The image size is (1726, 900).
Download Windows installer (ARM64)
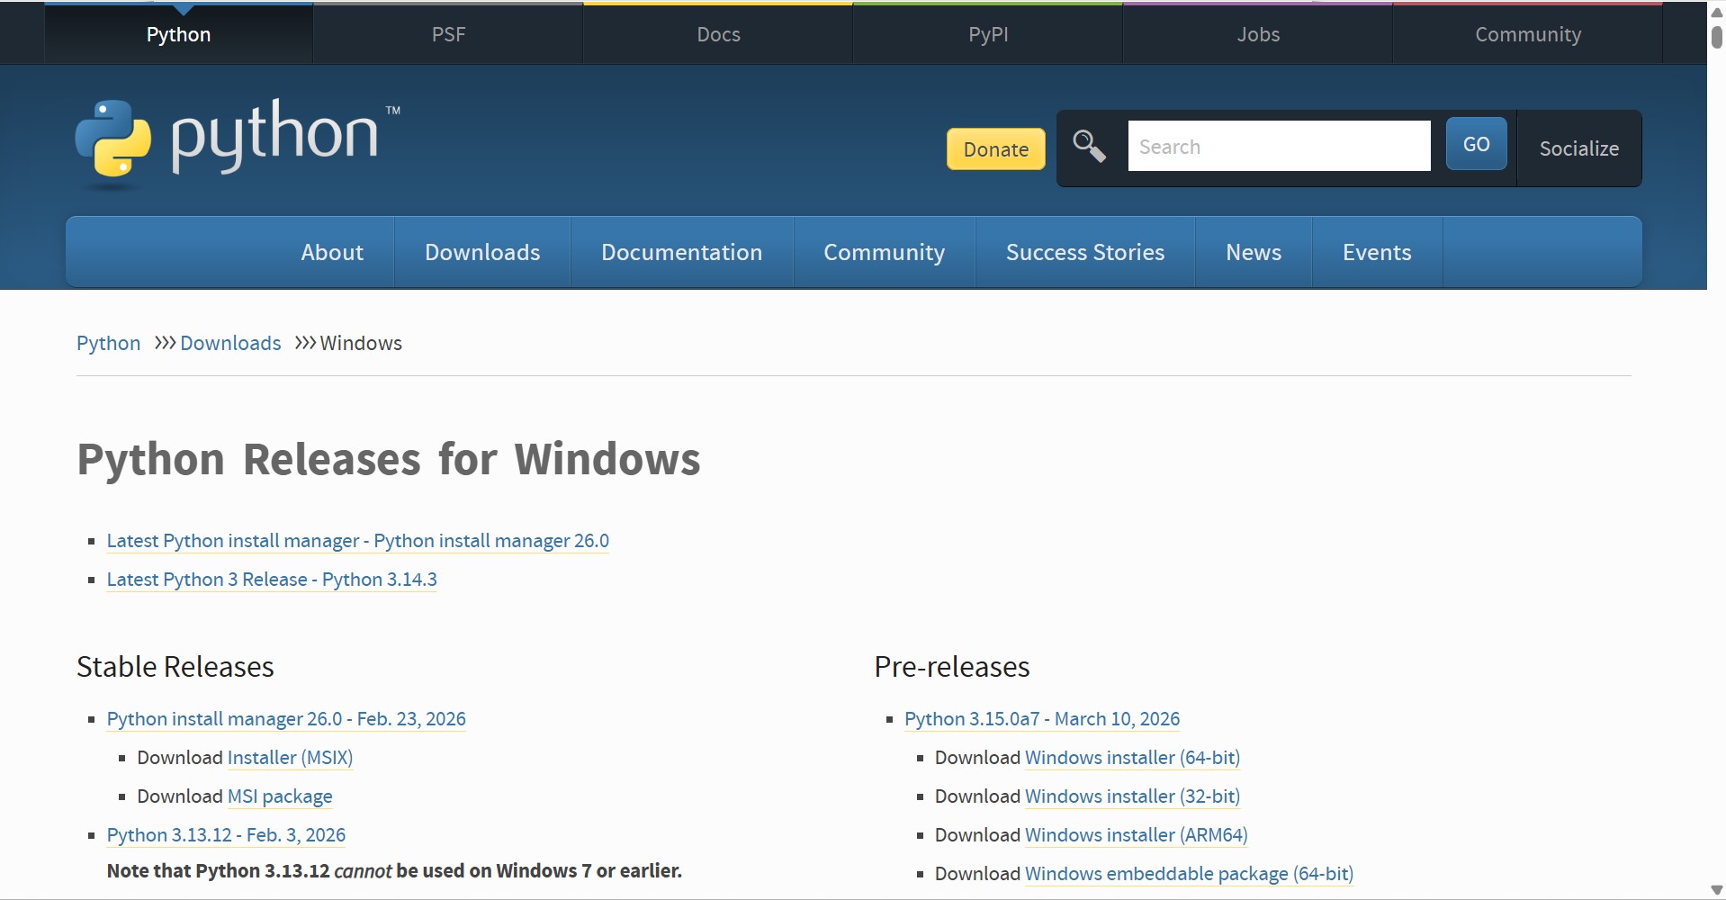pyautogui.click(x=1136, y=835)
